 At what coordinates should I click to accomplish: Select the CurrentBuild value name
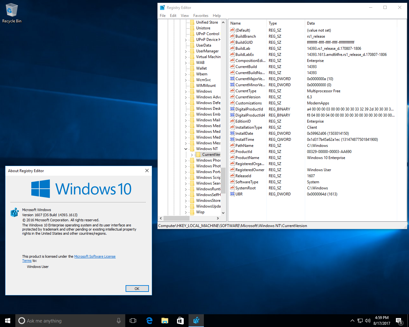tap(246, 66)
